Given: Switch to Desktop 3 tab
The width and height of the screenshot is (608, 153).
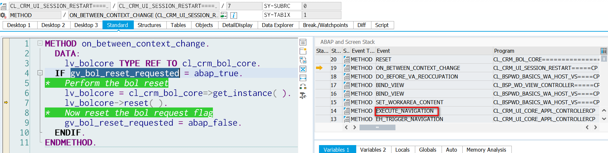Looking at the screenshot, I should coord(86,25).
